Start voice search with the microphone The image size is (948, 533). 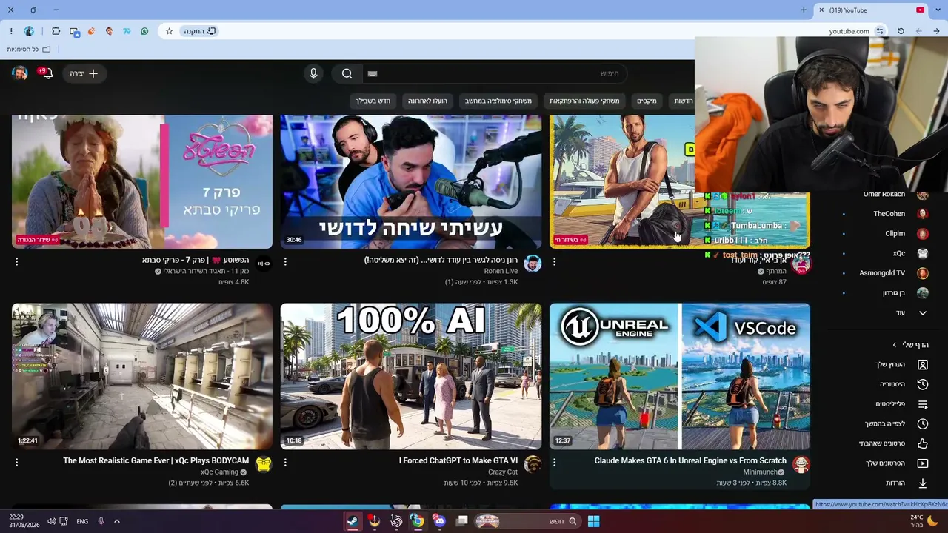pyautogui.click(x=313, y=73)
